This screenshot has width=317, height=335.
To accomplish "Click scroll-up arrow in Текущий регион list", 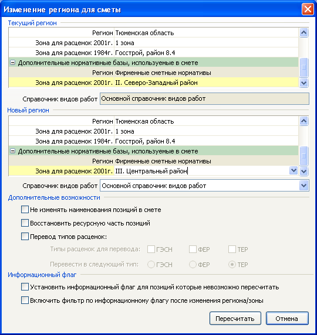I will point(303,33).
